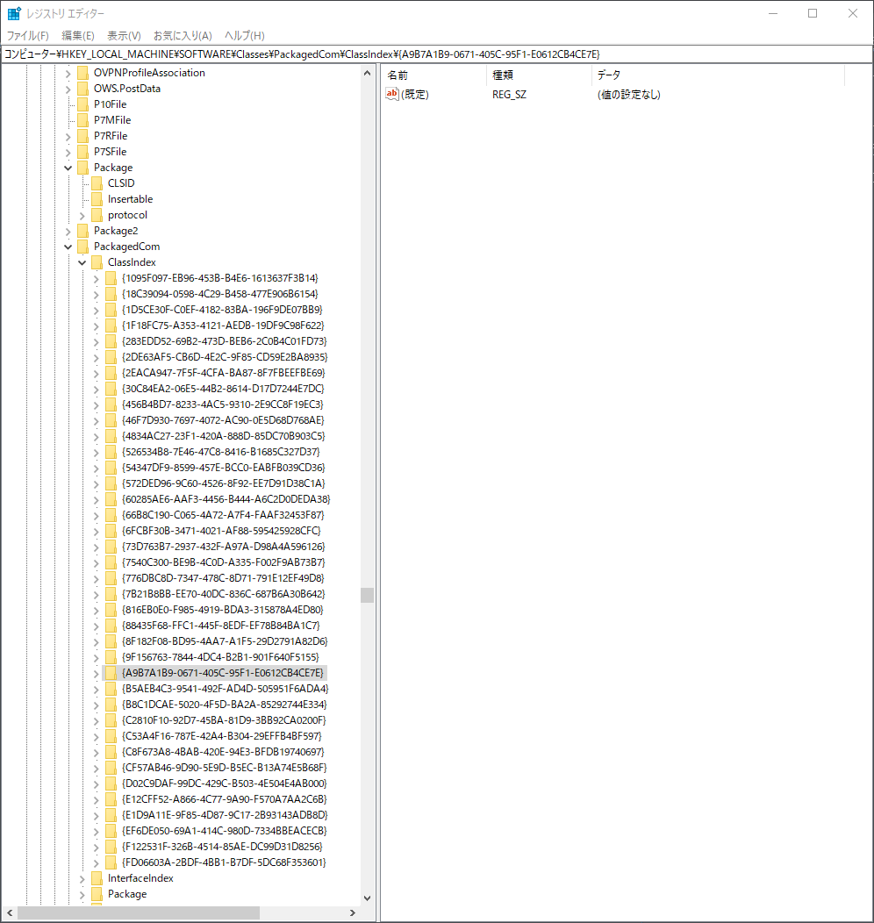The width and height of the screenshot is (874, 923).
Task: Select key {526534B8-7E46-47C8-8416-B1685C327D37}
Action: click(x=221, y=452)
